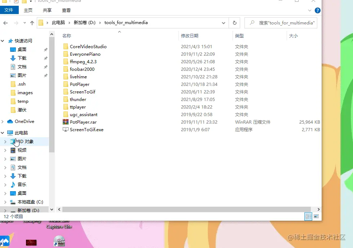The image size is (353, 248).
Task: Switch to details view in the status bar
Action: click(x=308, y=216)
